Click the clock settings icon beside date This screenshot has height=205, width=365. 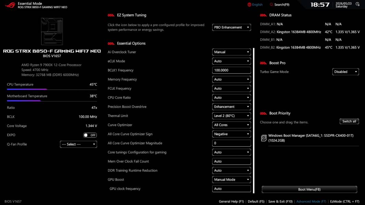pyautogui.click(x=357, y=4)
